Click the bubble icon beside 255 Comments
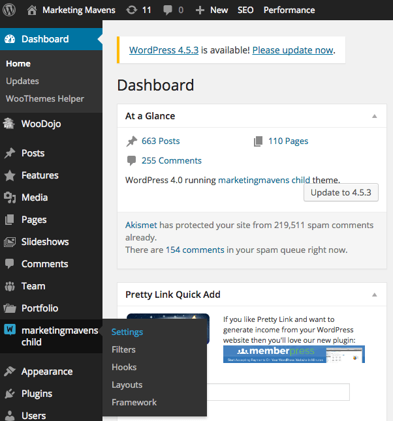 131,160
